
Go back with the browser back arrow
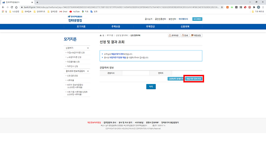tap(3, 7)
